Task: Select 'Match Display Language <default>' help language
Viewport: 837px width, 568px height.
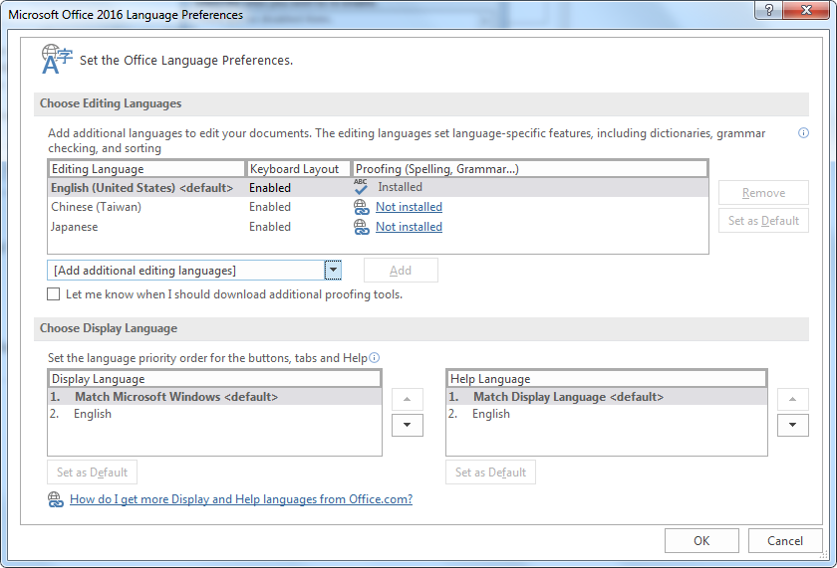Action: (607, 397)
